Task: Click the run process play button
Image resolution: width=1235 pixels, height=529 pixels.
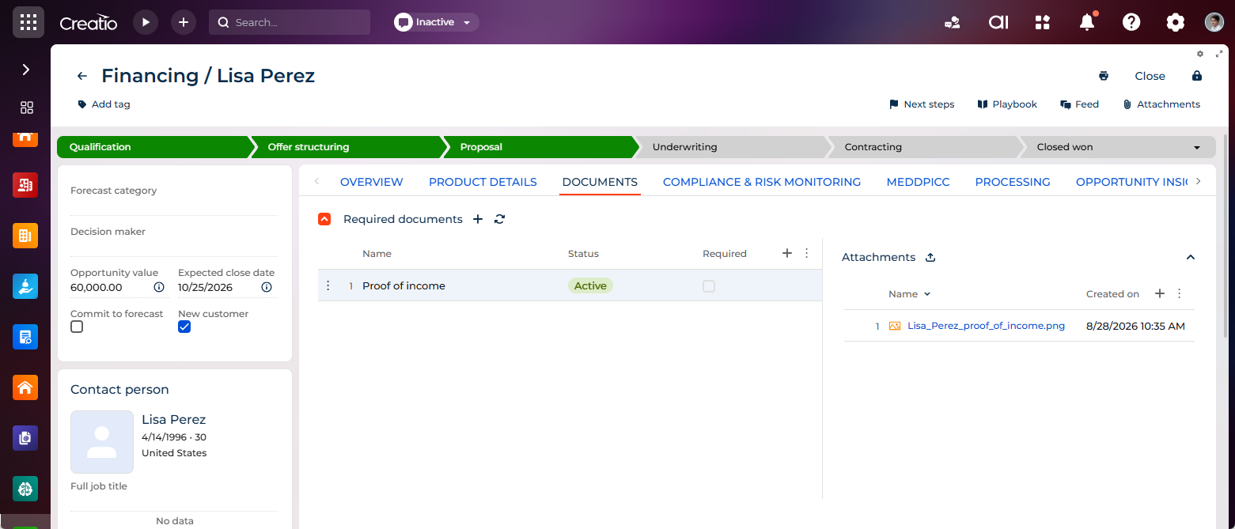Action: pyautogui.click(x=146, y=22)
